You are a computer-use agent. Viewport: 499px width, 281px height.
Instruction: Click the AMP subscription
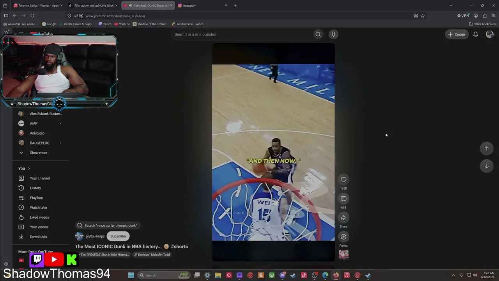(x=34, y=123)
